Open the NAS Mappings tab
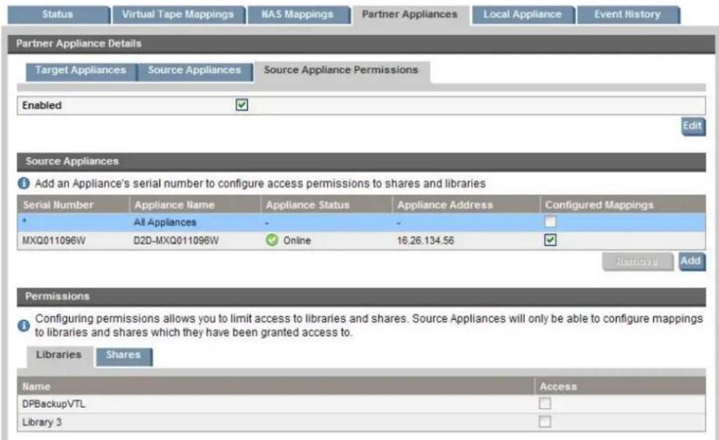 (x=298, y=15)
